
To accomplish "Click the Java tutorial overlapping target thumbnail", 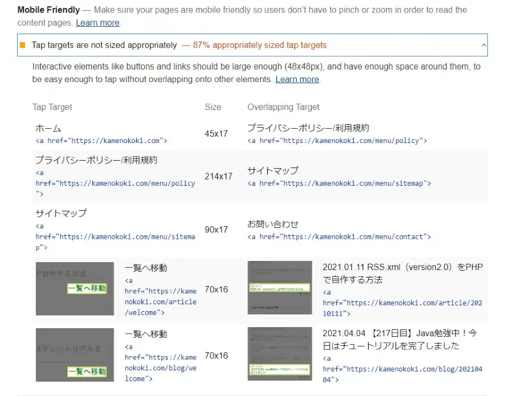I will coord(279,355).
